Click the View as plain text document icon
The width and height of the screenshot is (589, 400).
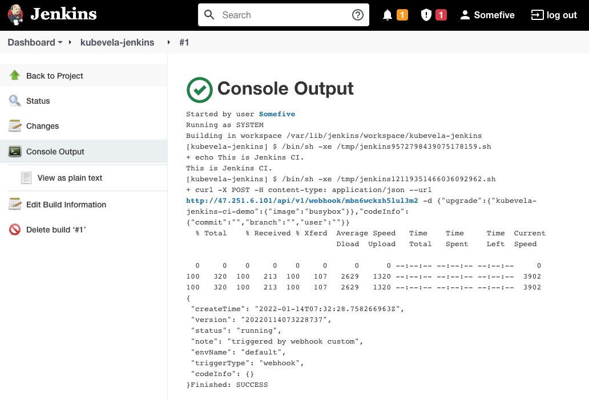click(x=26, y=178)
